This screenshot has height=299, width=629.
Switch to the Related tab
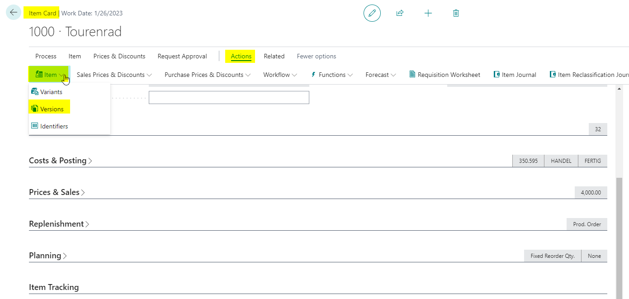[x=274, y=56]
